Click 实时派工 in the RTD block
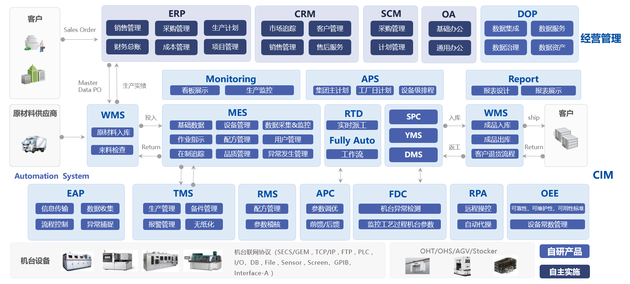 [352, 125]
